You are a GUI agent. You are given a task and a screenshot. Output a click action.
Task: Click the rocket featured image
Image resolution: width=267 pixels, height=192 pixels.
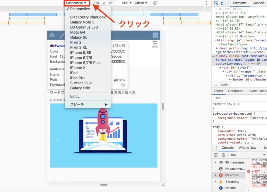[x=104, y=135]
